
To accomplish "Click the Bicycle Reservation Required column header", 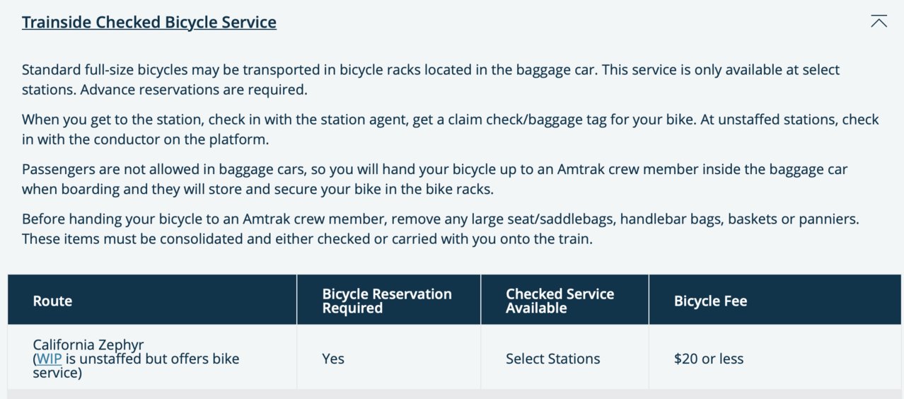I will pos(387,301).
